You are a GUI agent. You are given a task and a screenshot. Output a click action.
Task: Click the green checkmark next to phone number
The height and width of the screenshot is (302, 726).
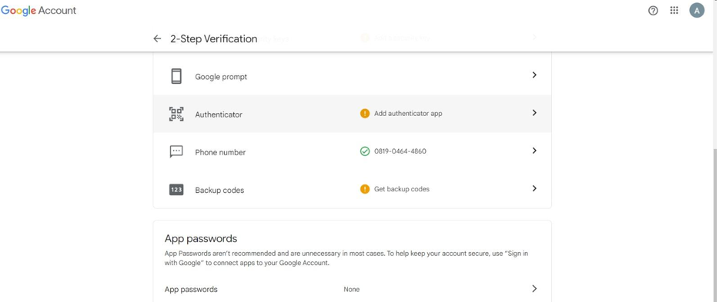[365, 151]
